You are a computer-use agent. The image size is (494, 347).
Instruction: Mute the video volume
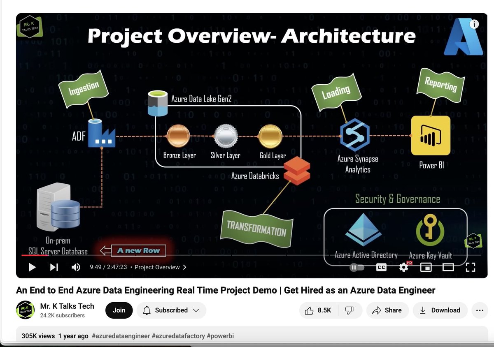pyautogui.click(x=76, y=267)
